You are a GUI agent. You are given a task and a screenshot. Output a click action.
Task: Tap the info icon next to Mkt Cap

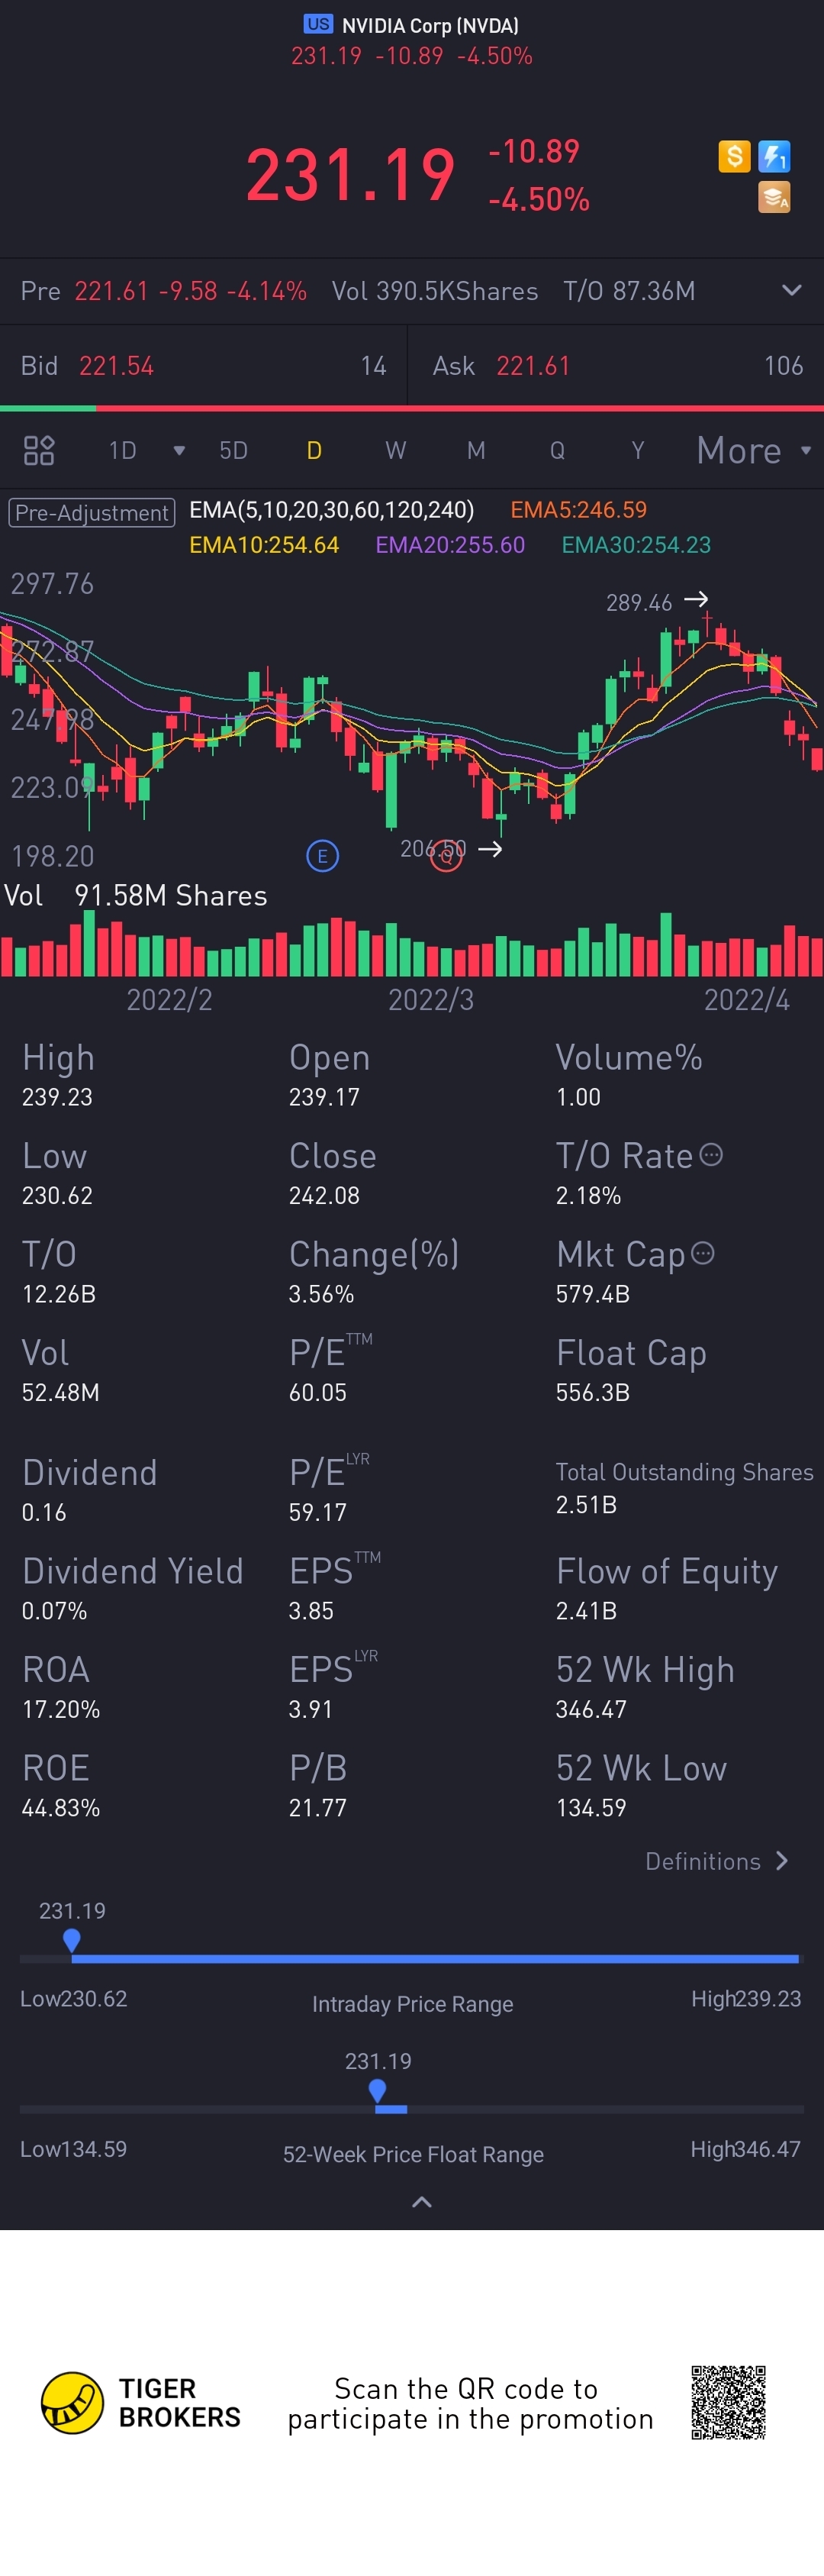[x=703, y=1253]
